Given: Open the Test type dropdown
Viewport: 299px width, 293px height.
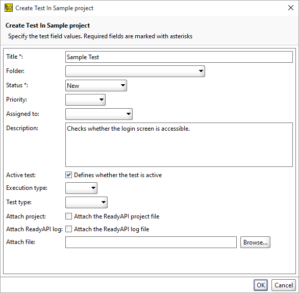Looking at the screenshot, I should point(86,202).
